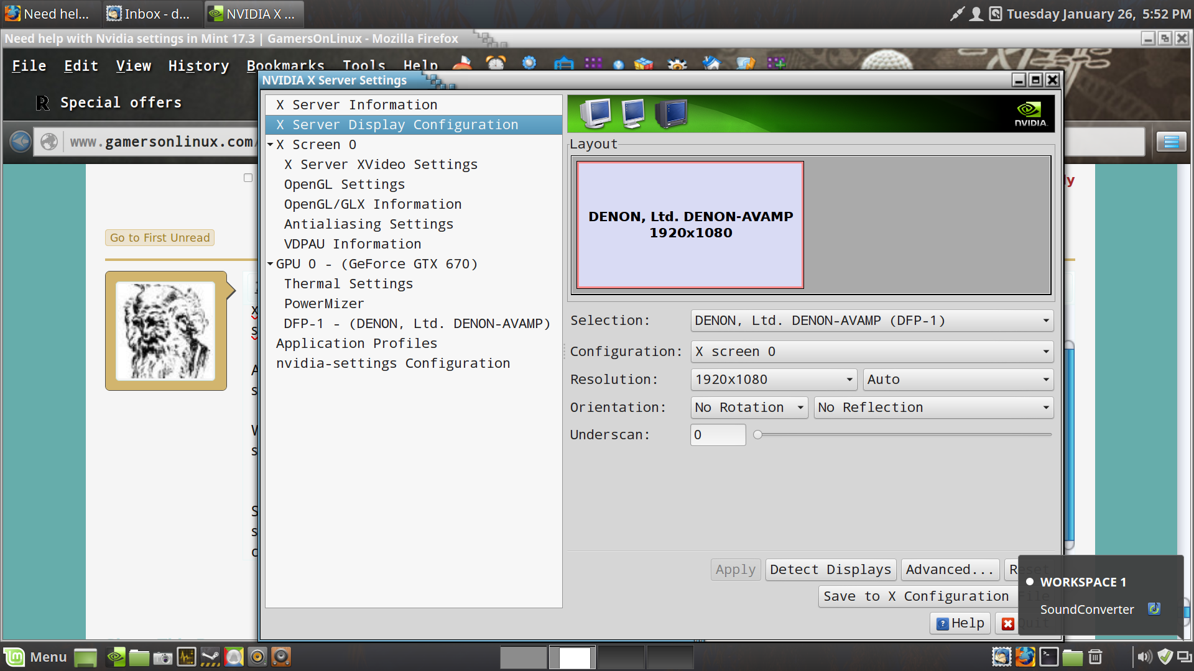Select X Server XVideo Settings
1194x671 pixels.
click(x=414, y=165)
